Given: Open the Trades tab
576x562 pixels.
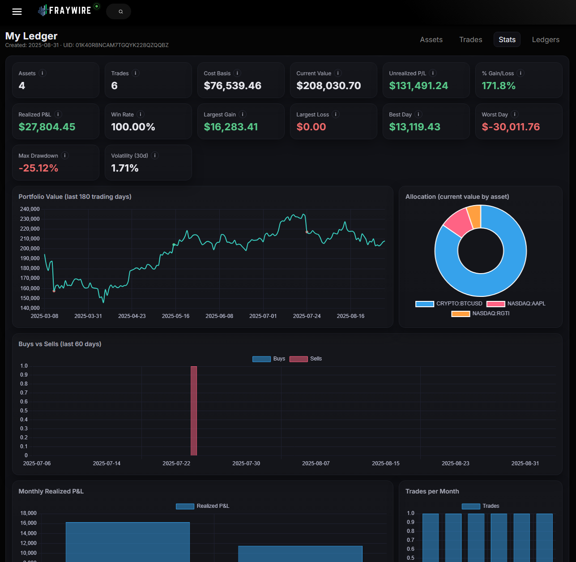Looking at the screenshot, I should (470, 39).
